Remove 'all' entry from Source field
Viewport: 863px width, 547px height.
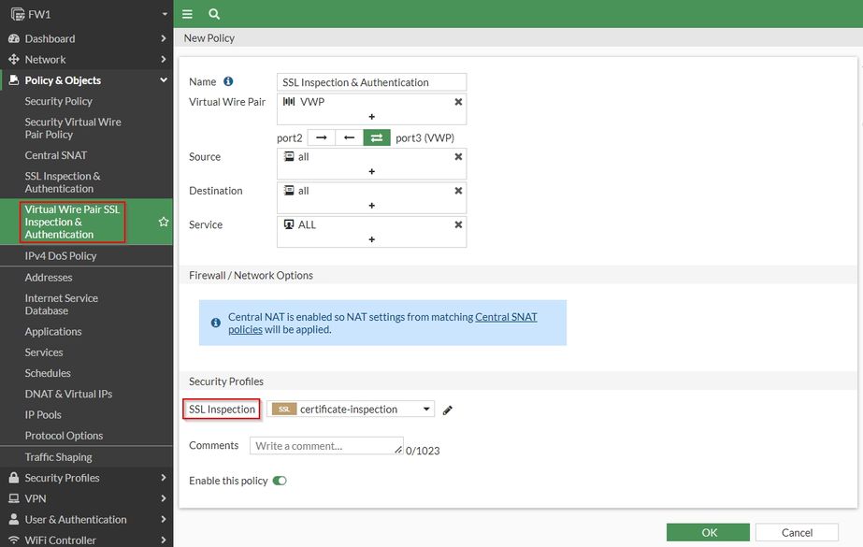(458, 157)
